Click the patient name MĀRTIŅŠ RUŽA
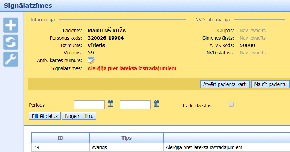Viewport: 290px width, 152px height. 107,31
